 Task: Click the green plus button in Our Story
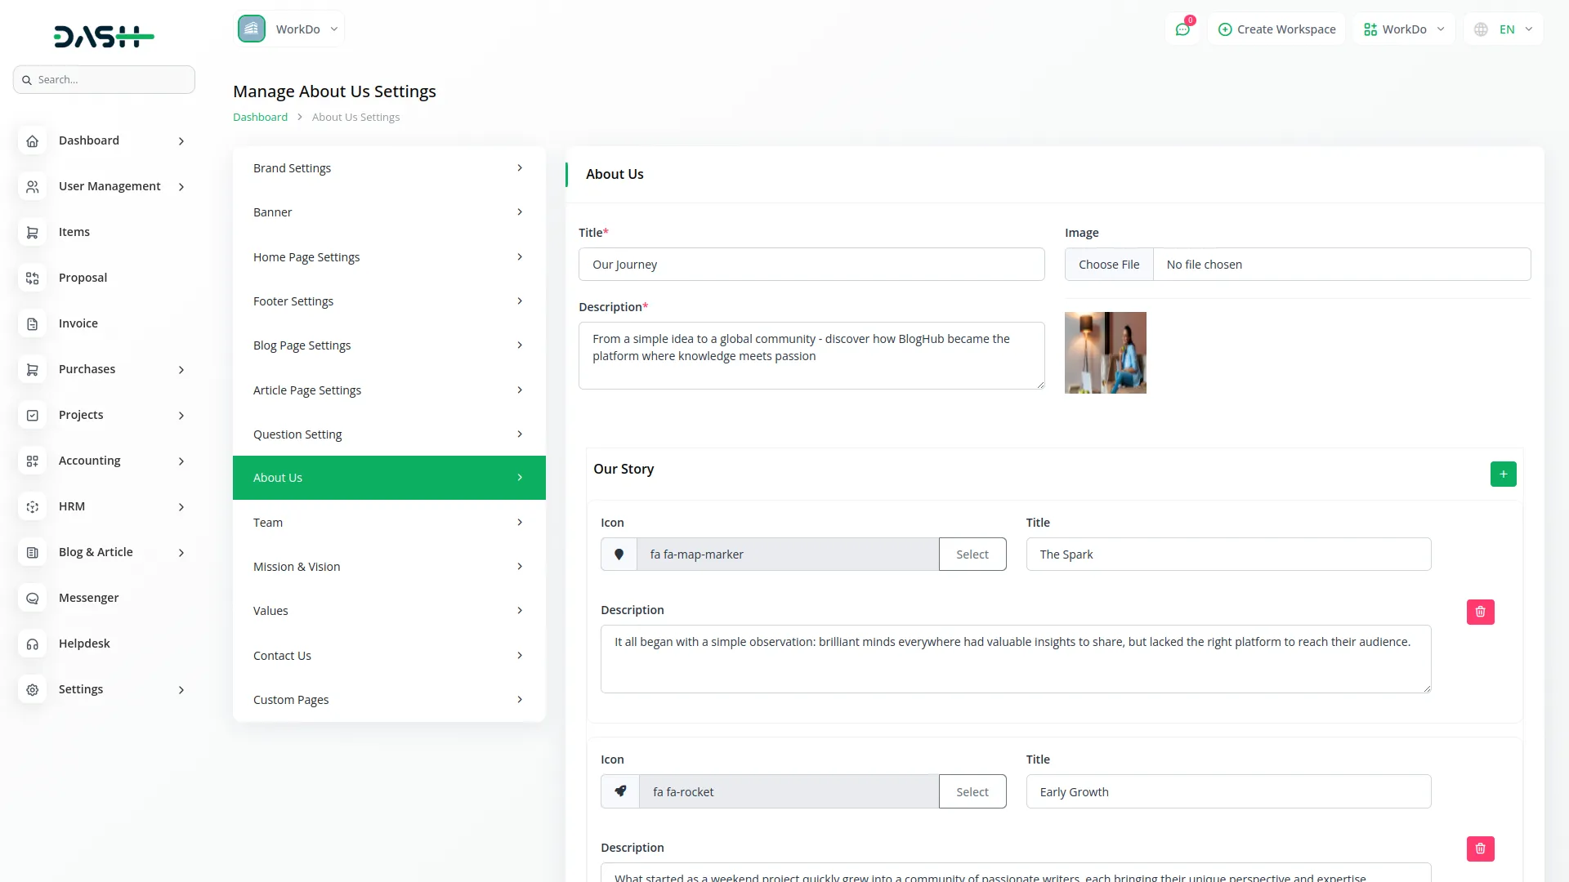coord(1503,474)
